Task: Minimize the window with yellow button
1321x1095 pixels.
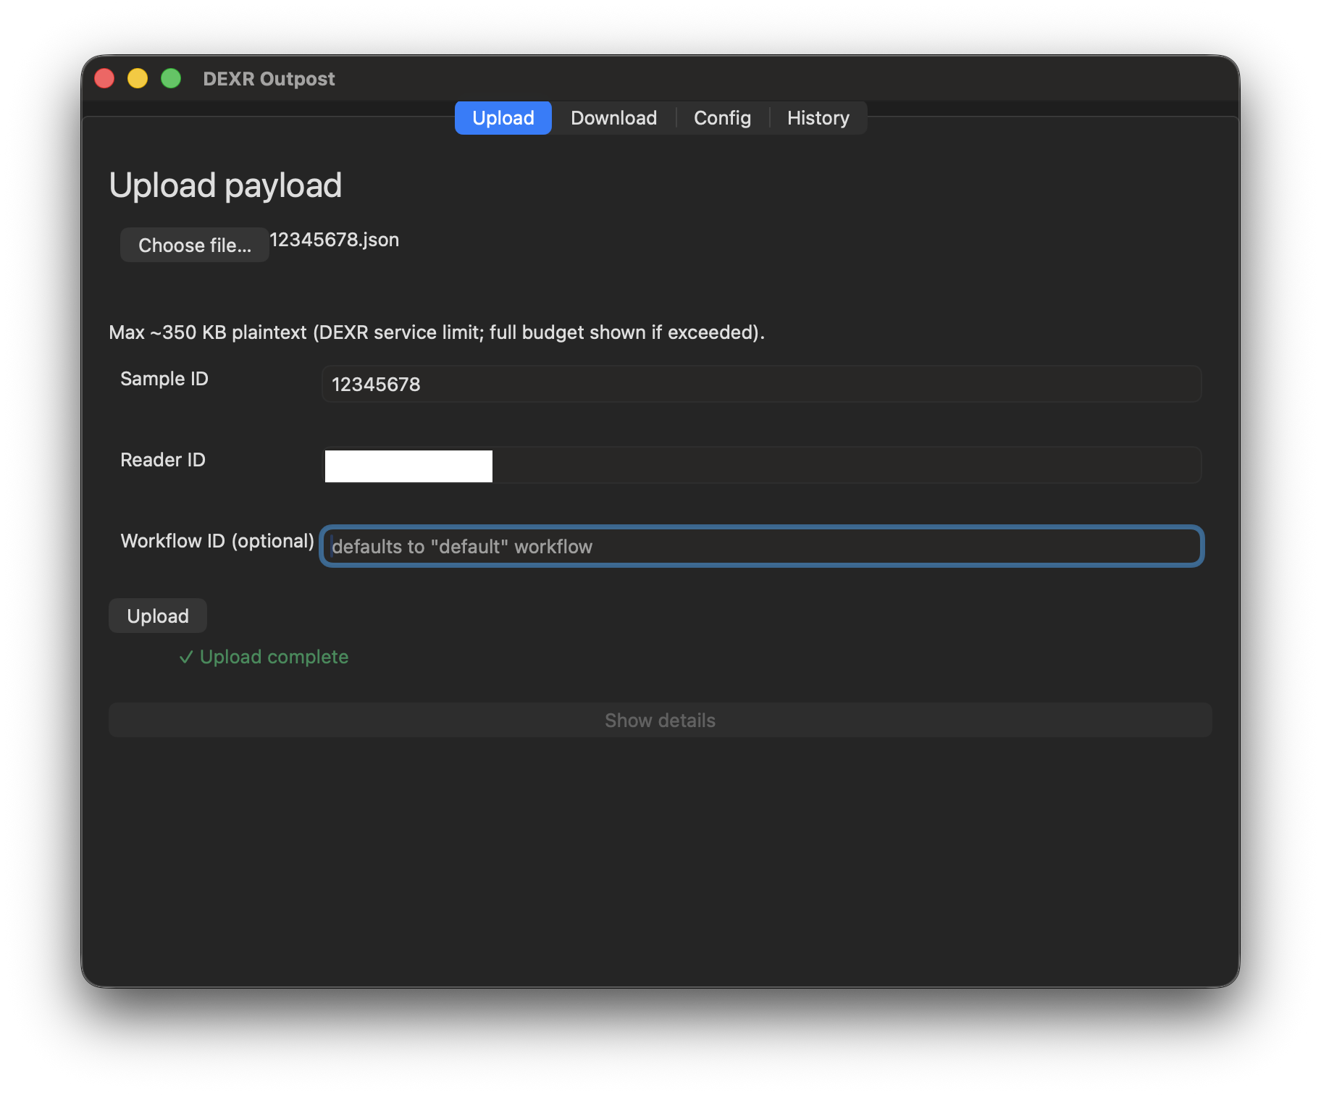Action: click(x=138, y=78)
